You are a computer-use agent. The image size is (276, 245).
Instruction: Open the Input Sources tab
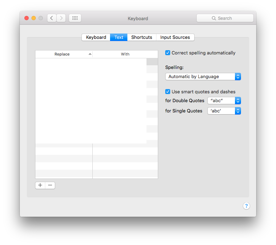point(175,37)
